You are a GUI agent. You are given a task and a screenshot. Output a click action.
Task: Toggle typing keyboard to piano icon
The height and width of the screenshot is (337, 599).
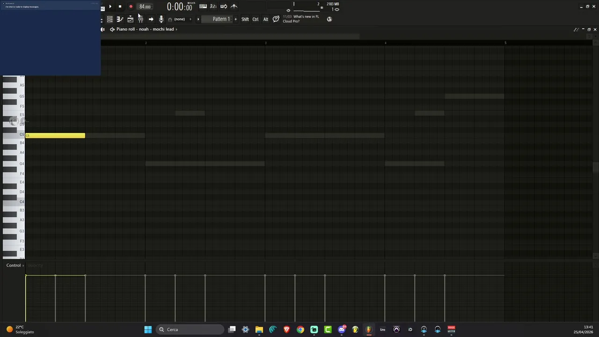[x=203, y=6]
